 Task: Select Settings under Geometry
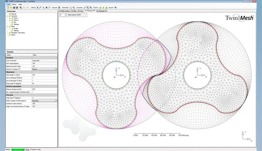point(16,24)
